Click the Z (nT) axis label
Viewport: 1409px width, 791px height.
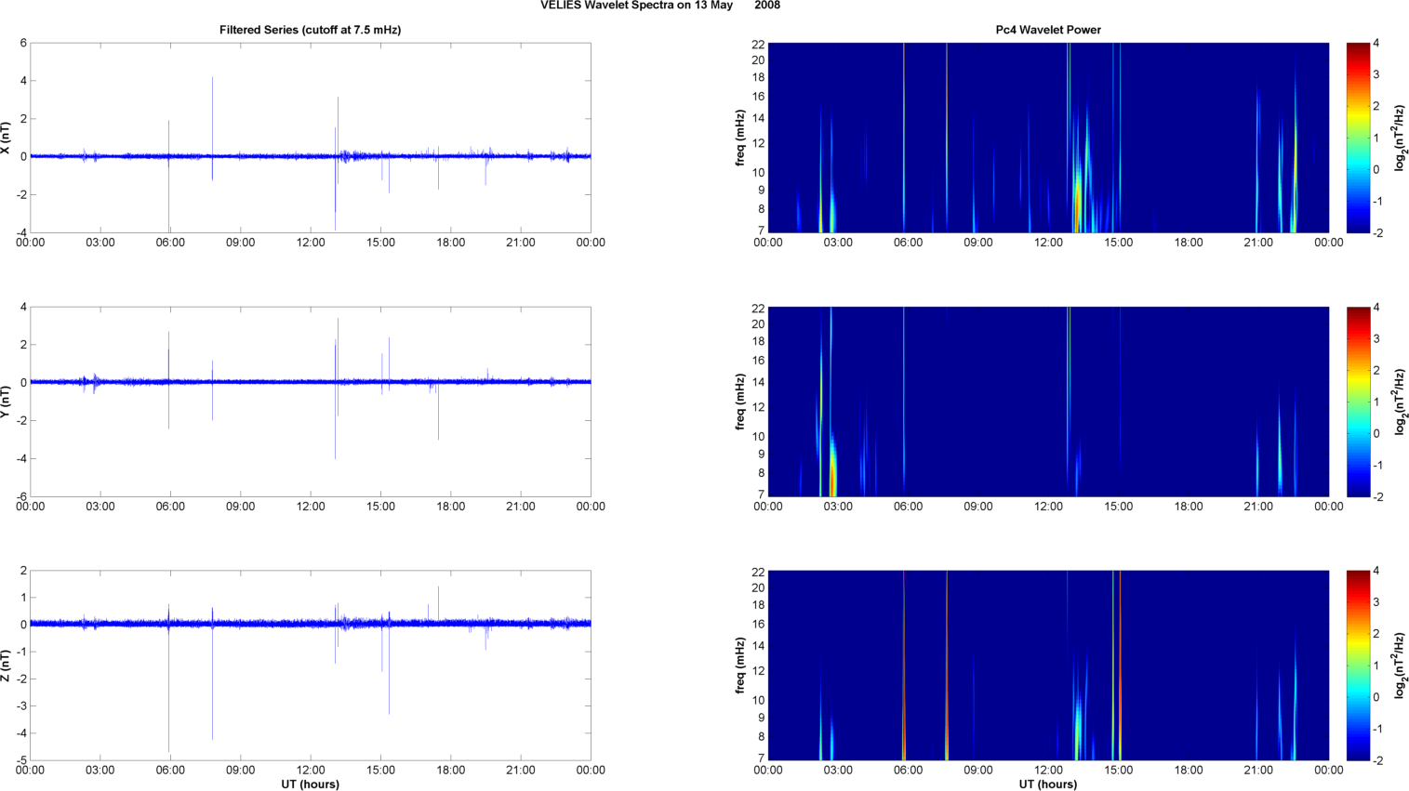(x=7, y=666)
